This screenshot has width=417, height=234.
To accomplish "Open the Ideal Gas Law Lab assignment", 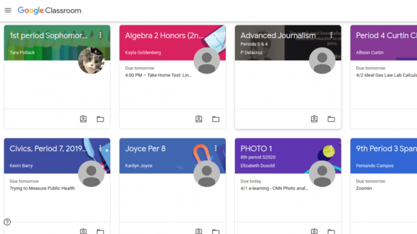I will tap(386, 75).
